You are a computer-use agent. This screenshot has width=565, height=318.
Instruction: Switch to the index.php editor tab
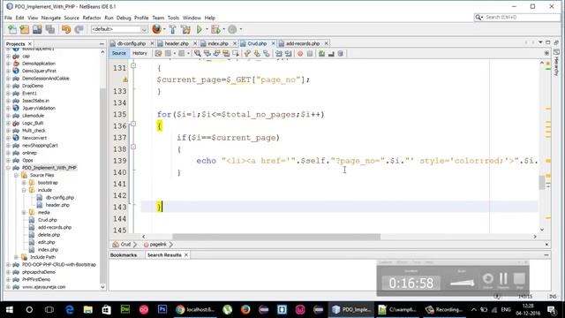point(218,43)
